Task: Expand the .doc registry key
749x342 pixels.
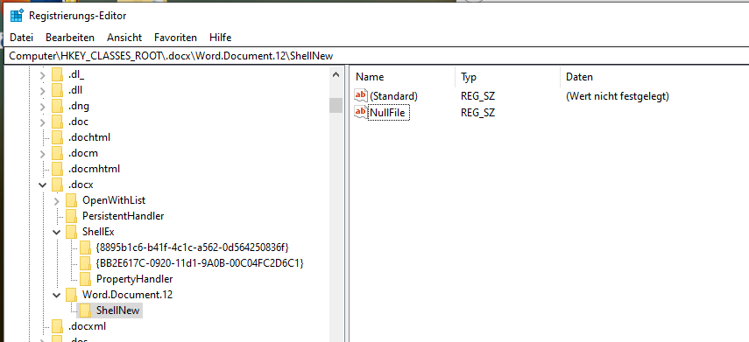Action: [43, 122]
